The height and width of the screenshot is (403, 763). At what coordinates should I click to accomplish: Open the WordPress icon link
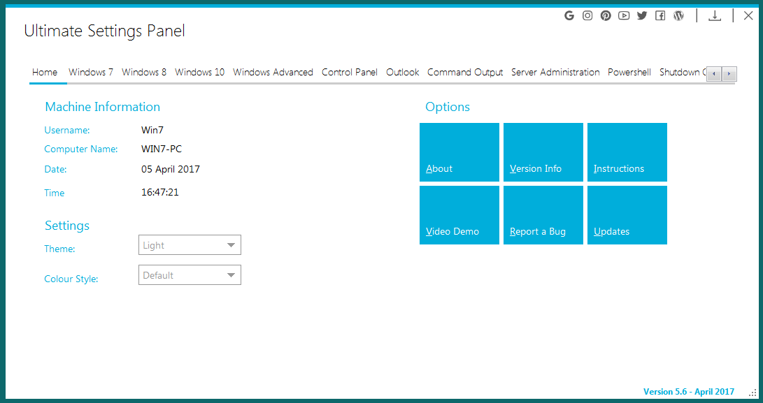point(678,16)
